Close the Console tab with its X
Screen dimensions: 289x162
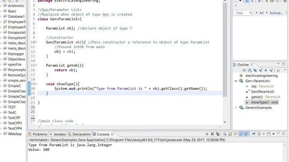tap(112, 134)
